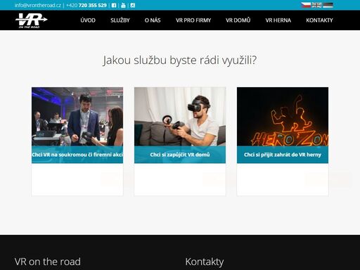
Task: Click 'Chci si přijít zahrát do VR herny'
Action: click(x=283, y=155)
